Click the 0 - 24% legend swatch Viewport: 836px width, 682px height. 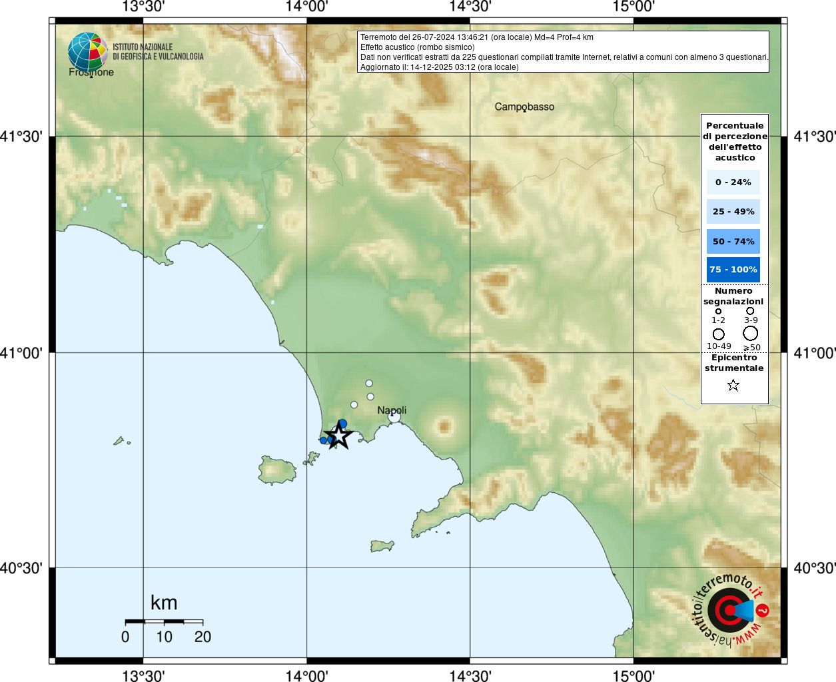733,182
